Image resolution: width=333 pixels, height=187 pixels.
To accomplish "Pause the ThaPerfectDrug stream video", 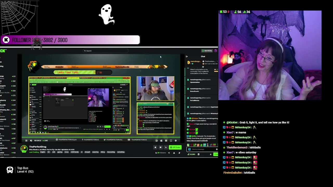I will tap(26, 141).
